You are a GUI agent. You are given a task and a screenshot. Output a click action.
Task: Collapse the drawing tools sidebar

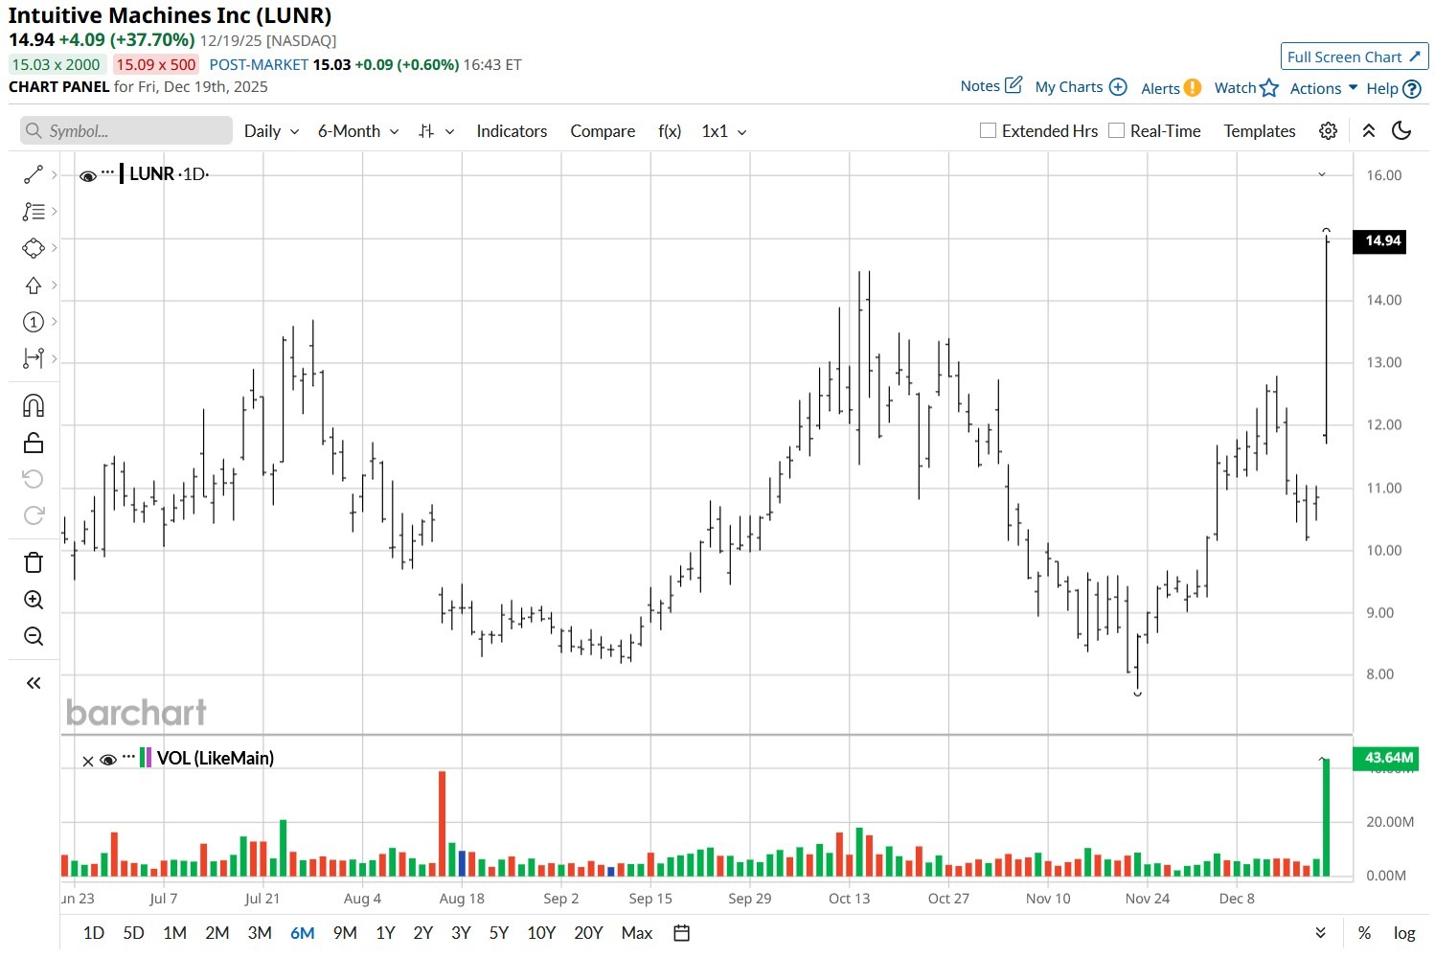click(34, 683)
